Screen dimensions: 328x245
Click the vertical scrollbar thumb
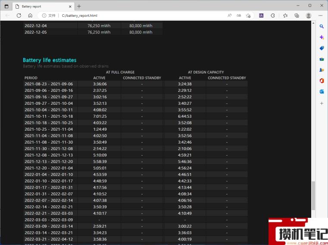click(313, 195)
